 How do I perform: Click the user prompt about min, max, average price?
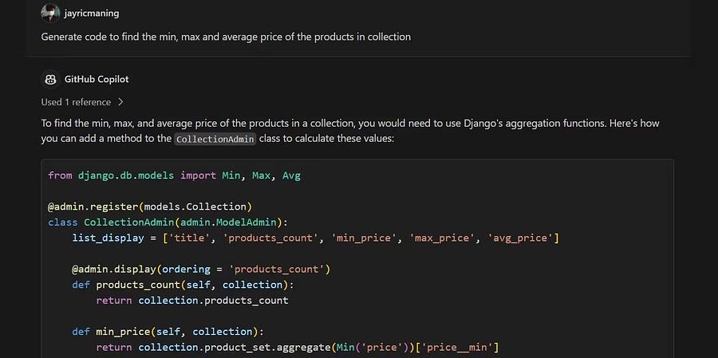[226, 37]
